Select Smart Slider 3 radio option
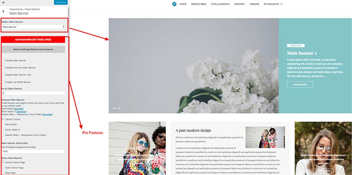Screen dimensions: 352x175 tap(3, 130)
